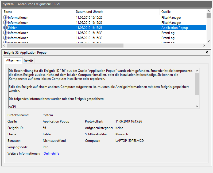Select the Fehler Application Popup row
The height and width of the screenshot is (173, 213).
click(x=104, y=28)
